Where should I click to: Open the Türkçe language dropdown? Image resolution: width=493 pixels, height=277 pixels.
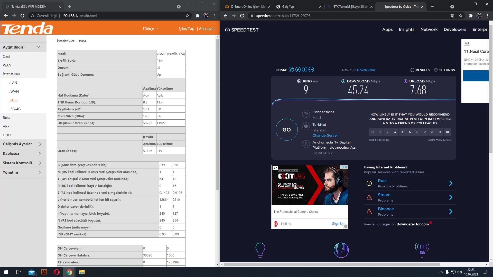150,28
